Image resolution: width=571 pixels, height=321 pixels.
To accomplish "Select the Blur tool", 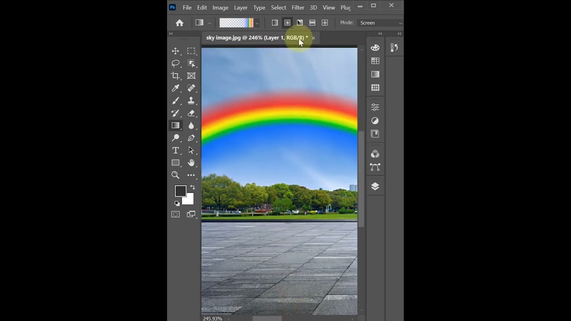I will [x=191, y=126].
